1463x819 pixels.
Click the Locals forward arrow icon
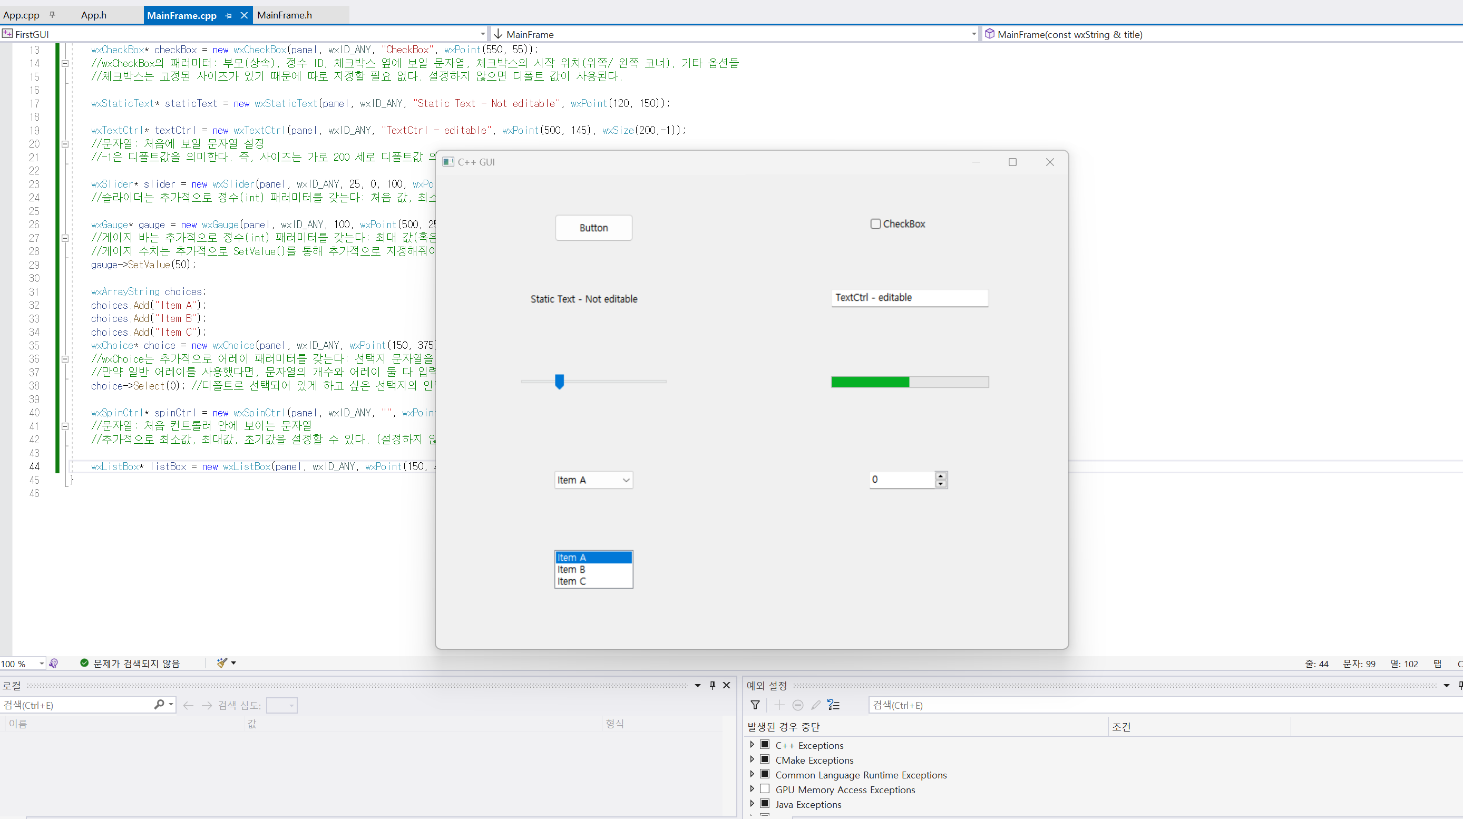click(207, 705)
